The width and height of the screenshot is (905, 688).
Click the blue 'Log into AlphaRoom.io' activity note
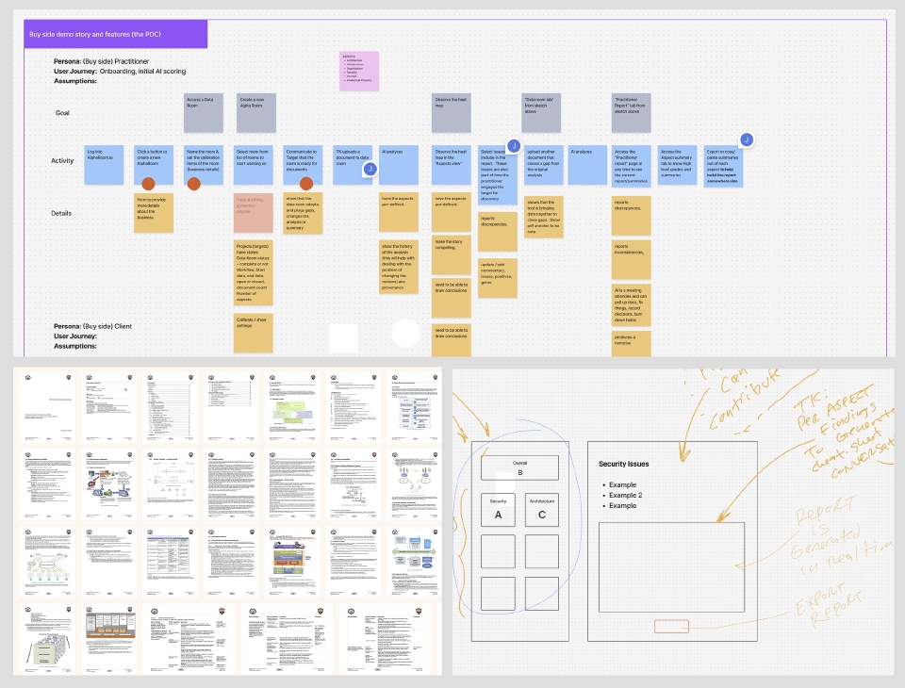(104, 165)
